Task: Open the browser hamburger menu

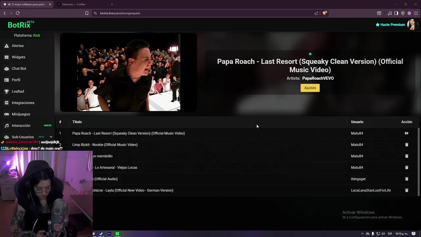Action: pos(416,13)
